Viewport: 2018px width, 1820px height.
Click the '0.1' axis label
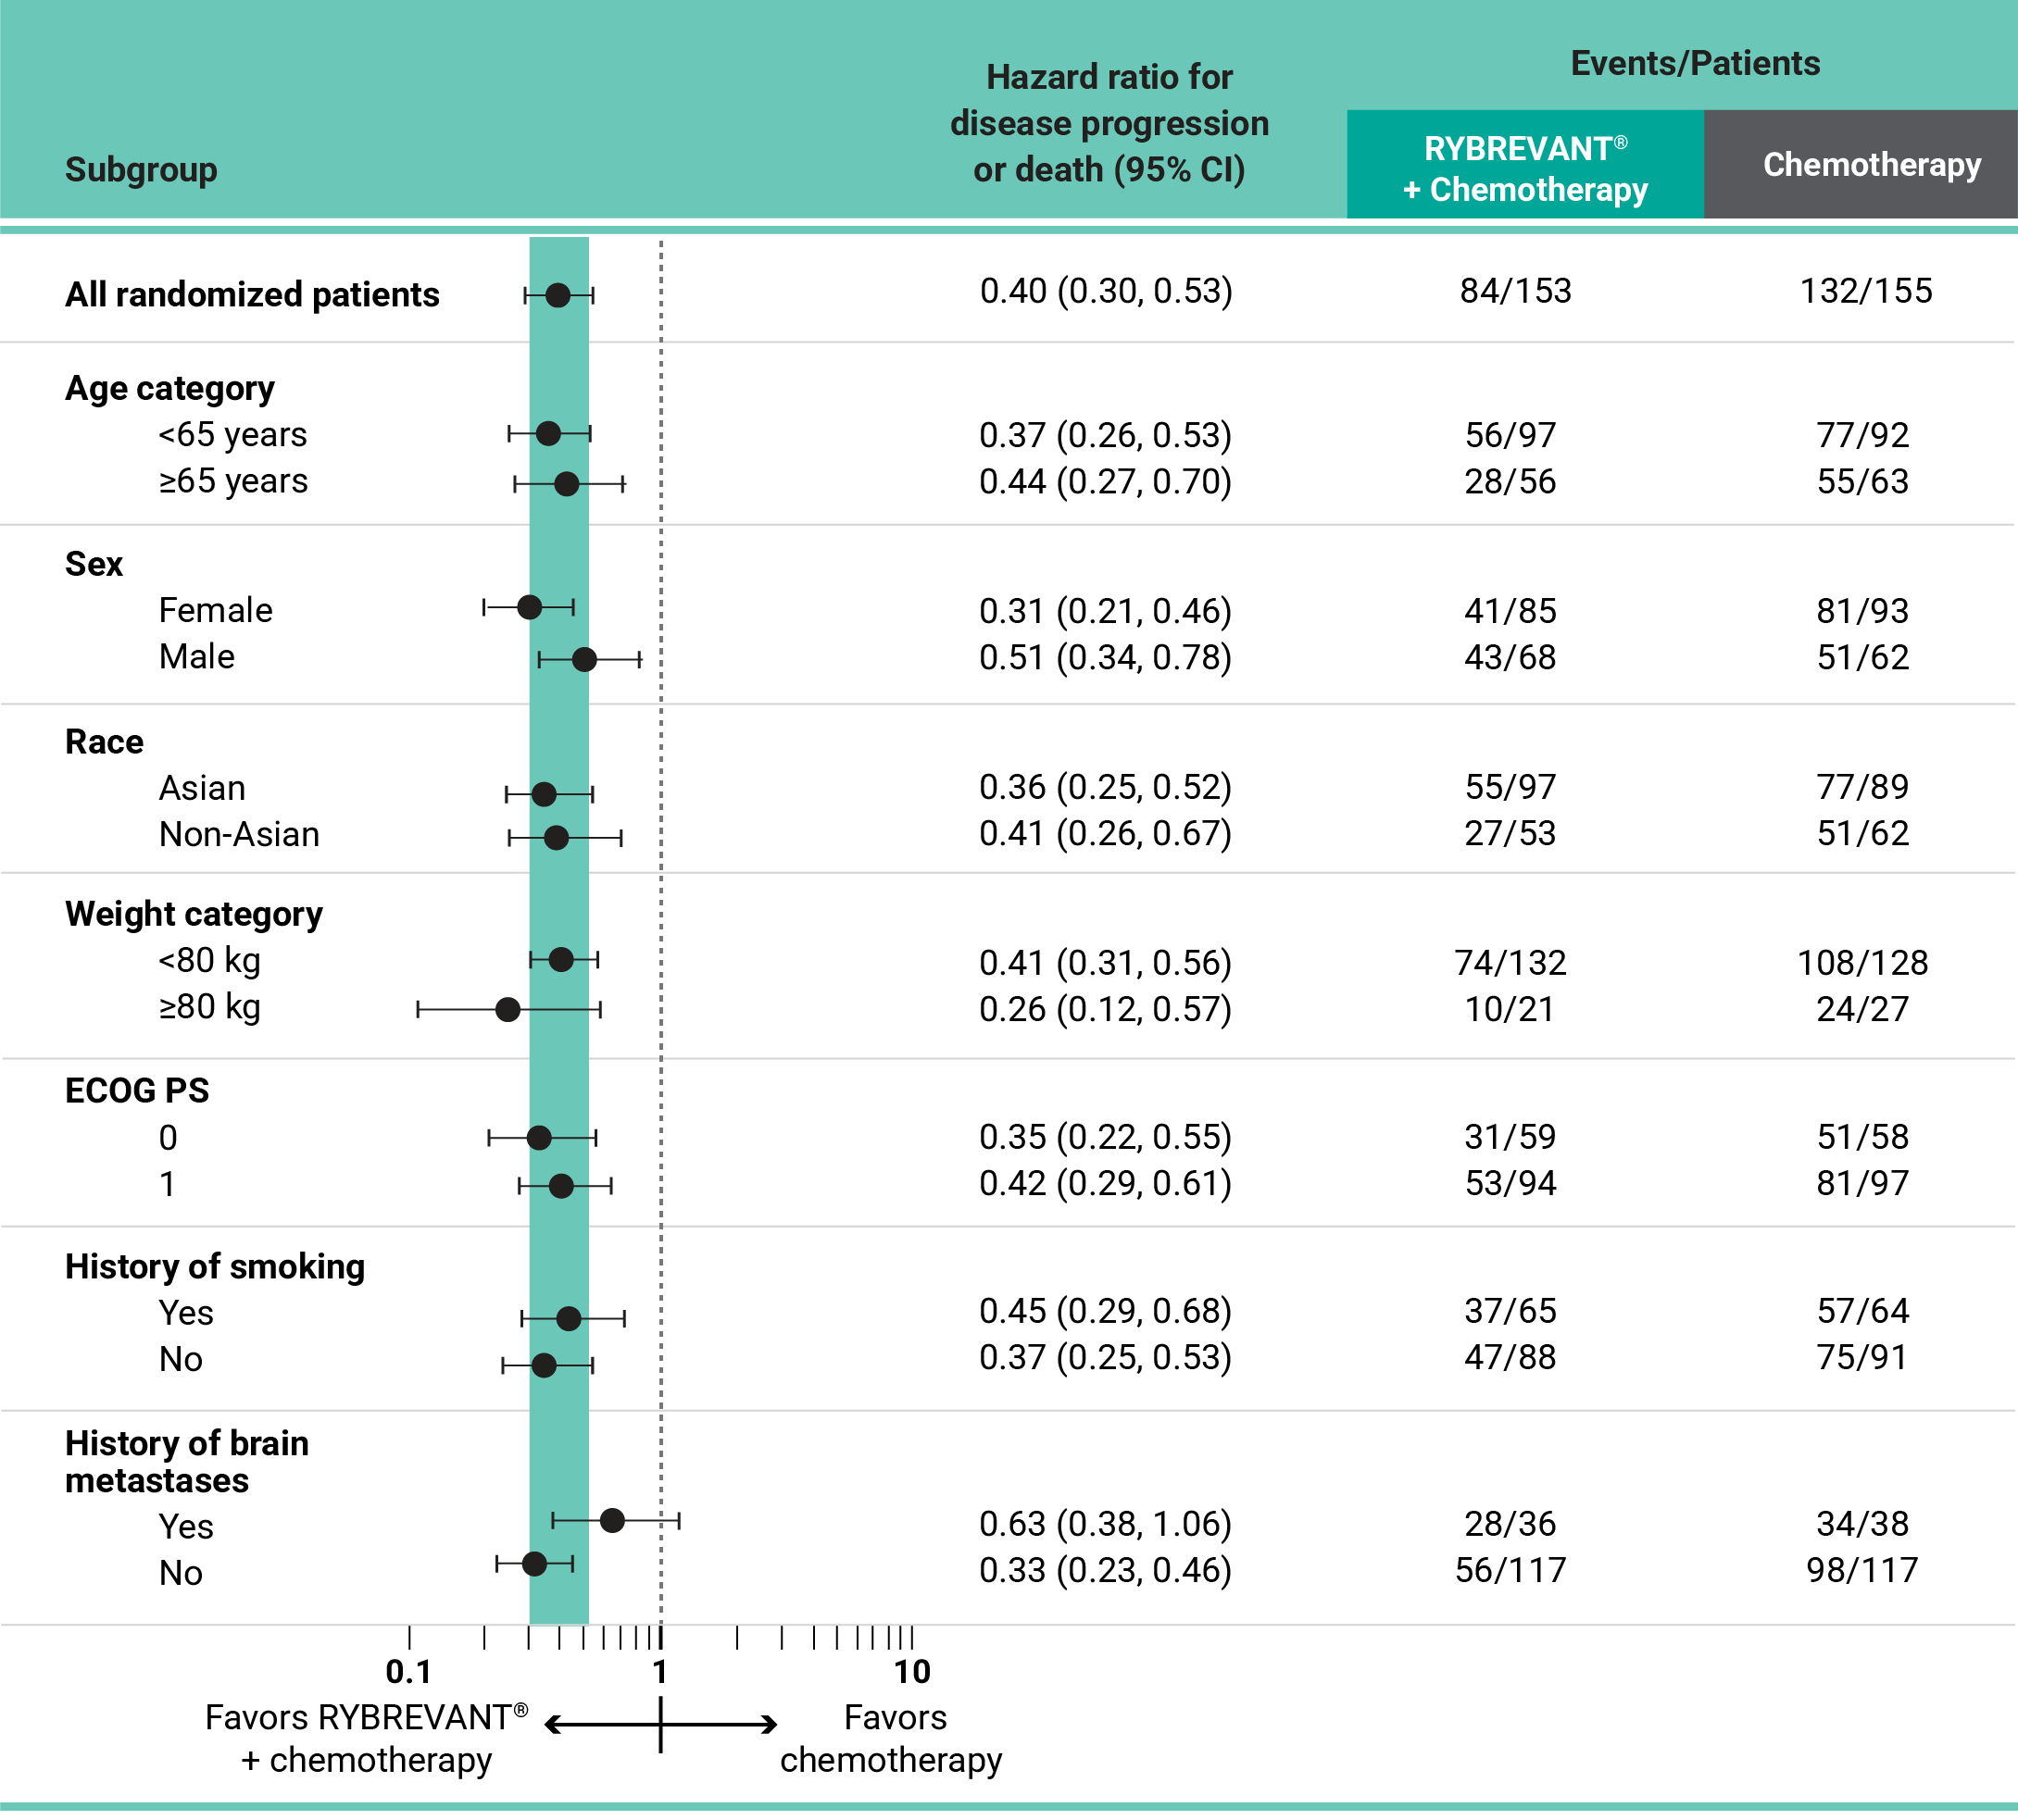(x=408, y=1672)
